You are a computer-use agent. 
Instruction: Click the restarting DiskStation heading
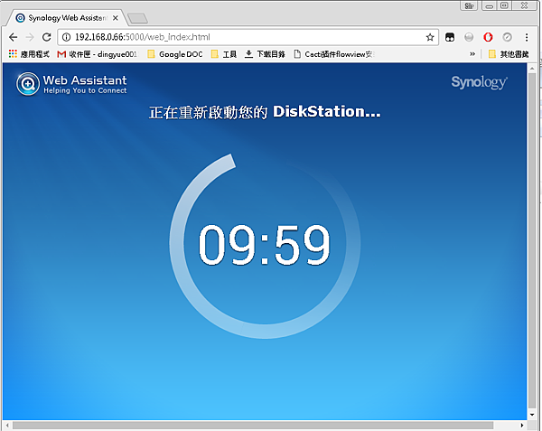[x=265, y=112]
